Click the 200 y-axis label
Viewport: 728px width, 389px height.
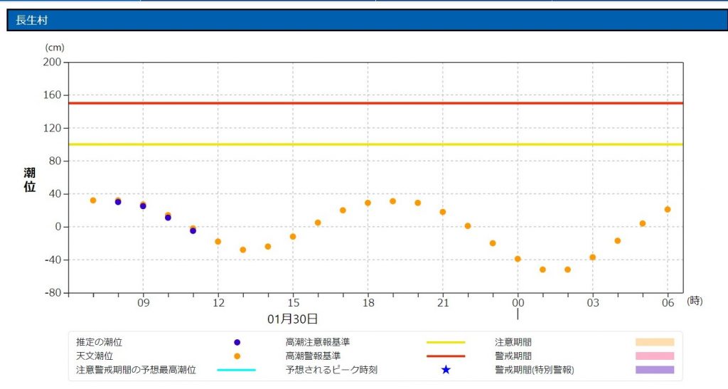52,62
